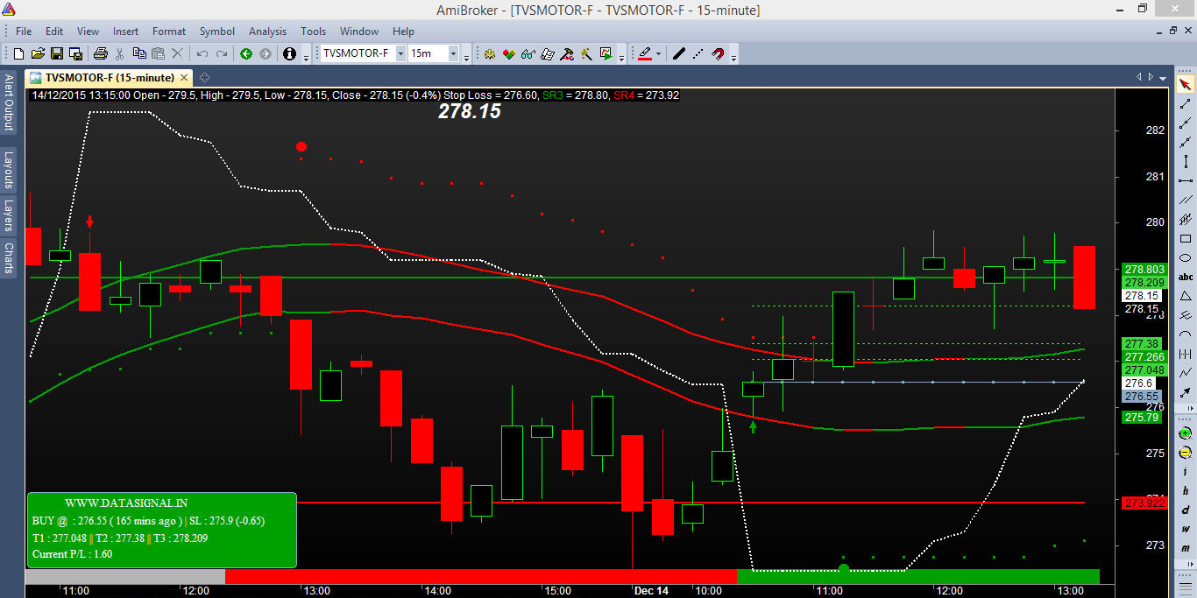Open the Analysis window chart icon
The height and width of the screenshot is (598, 1197).
[605, 53]
